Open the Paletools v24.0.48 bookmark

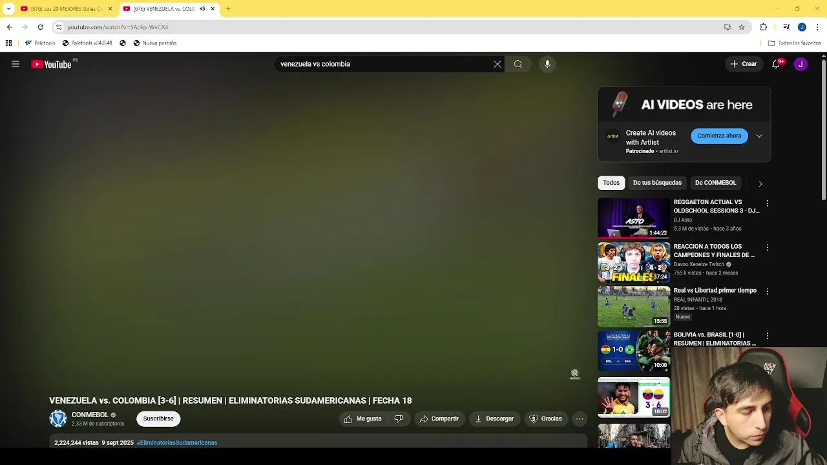pos(87,43)
